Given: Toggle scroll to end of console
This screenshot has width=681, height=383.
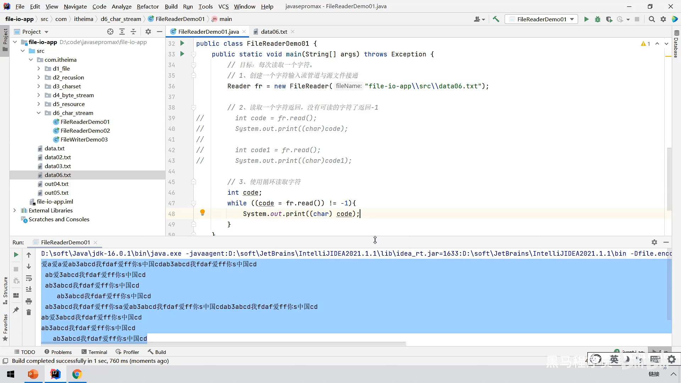Looking at the screenshot, I should click(29, 289).
